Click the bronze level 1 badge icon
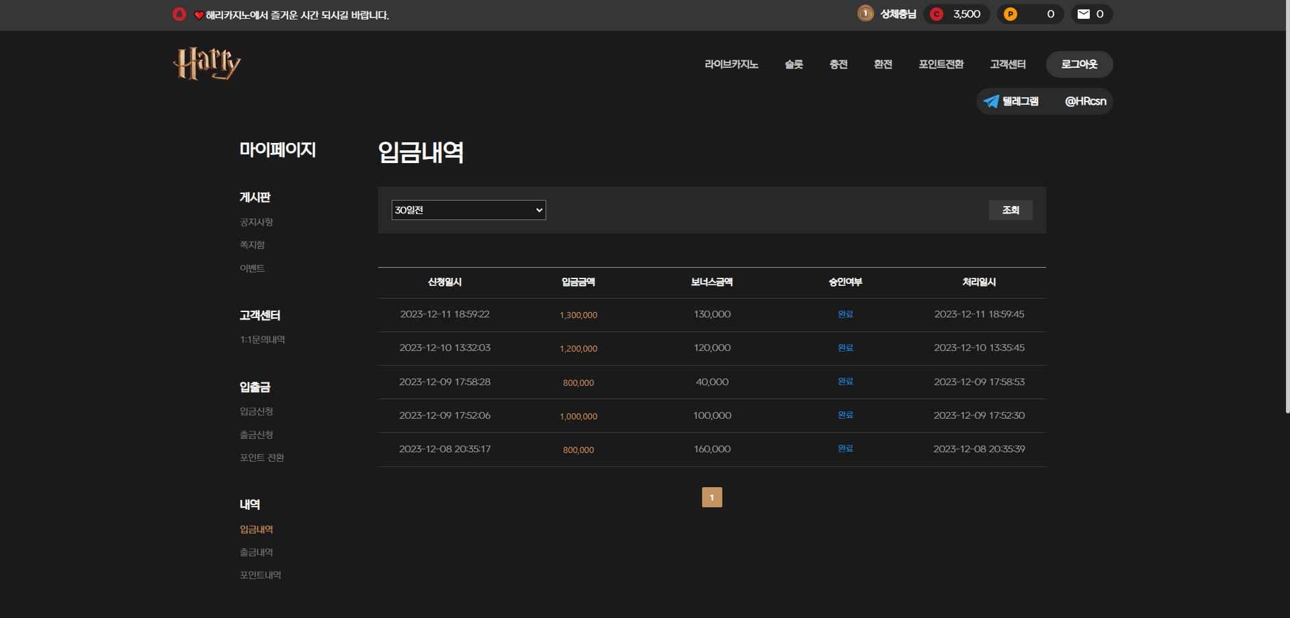 coord(865,13)
